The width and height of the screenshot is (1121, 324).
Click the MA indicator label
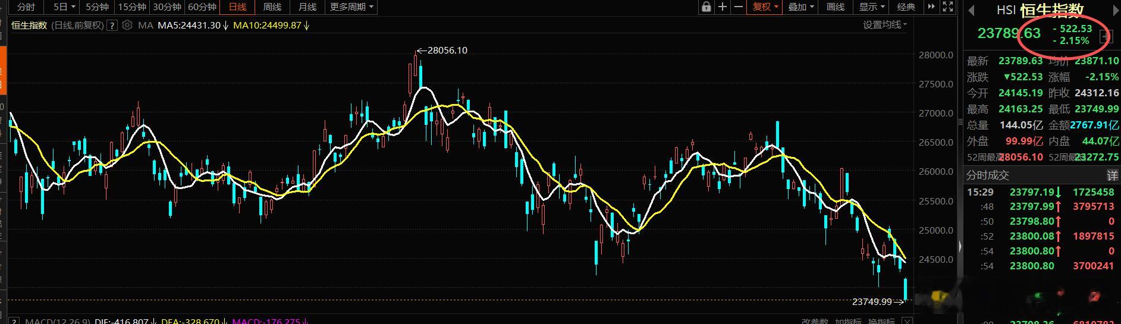[146, 26]
